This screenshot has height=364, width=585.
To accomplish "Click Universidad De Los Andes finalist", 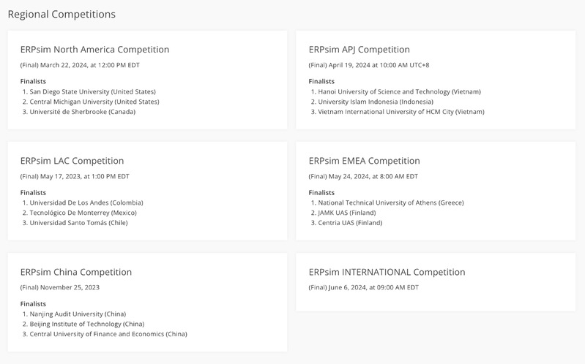I will coord(86,202).
